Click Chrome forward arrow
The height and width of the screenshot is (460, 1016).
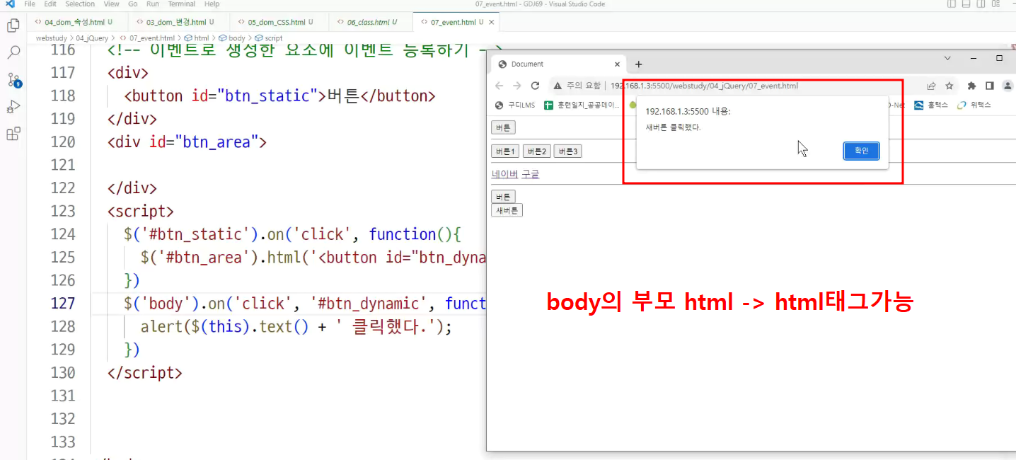(517, 86)
